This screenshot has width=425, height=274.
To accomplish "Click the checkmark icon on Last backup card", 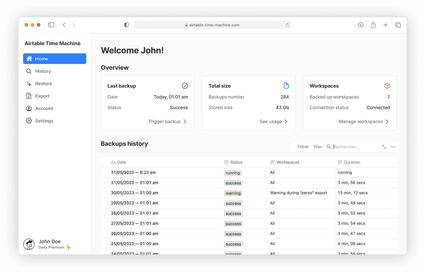I will click(x=185, y=85).
